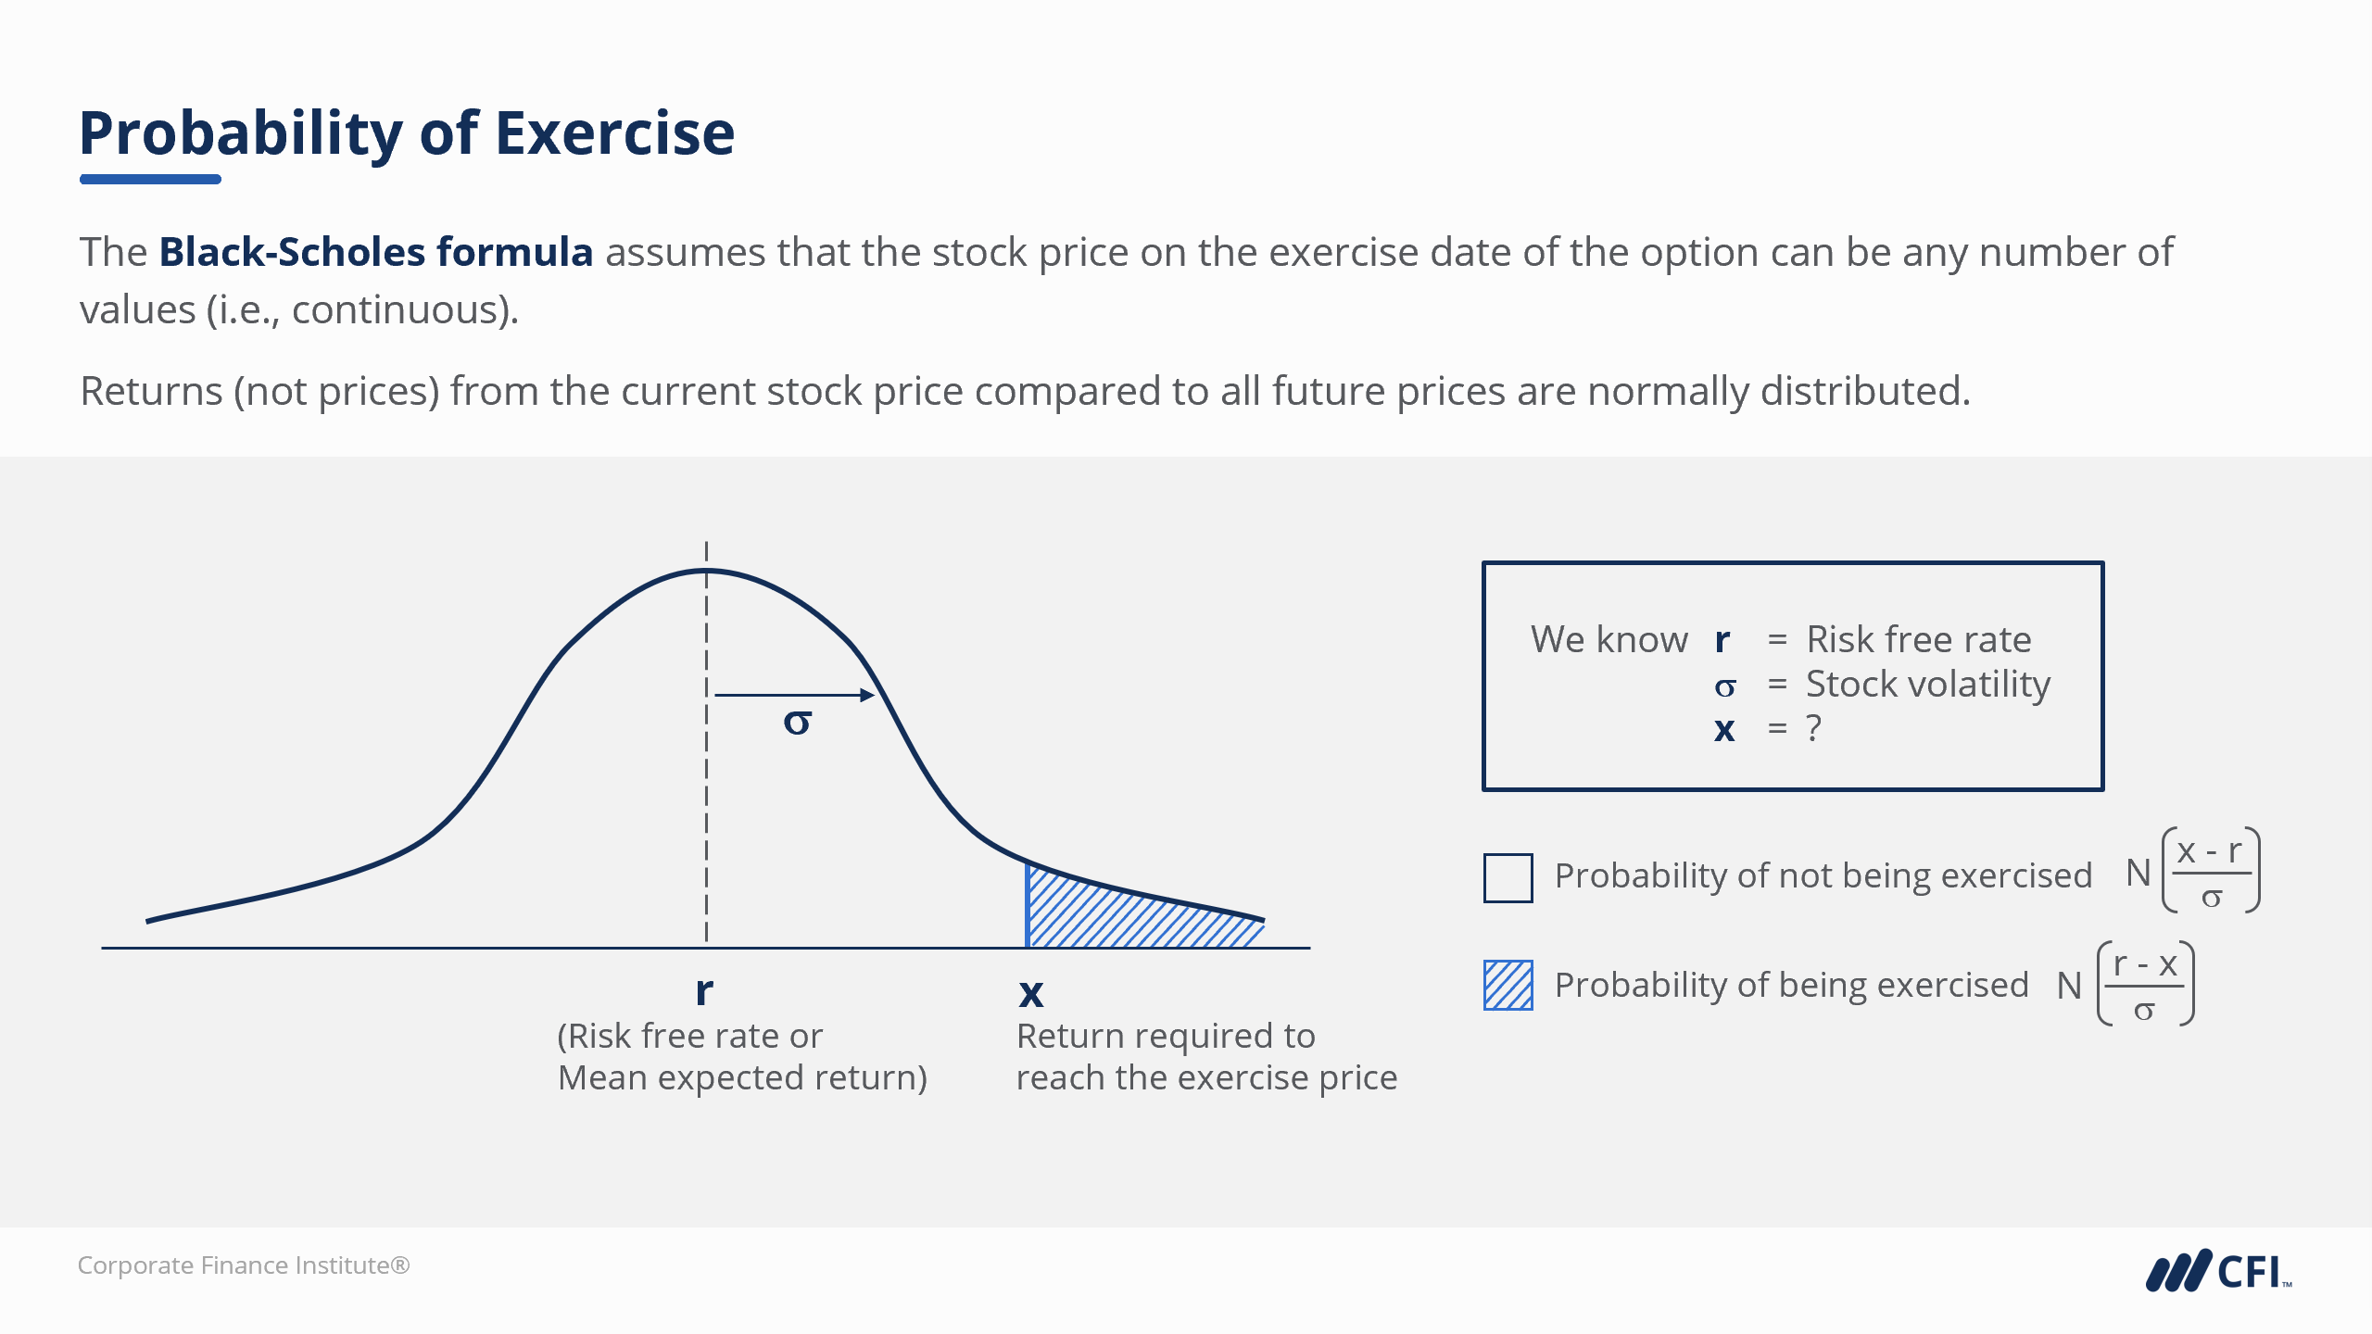The width and height of the screenshot is (2372, 1334).
Task: Click the "Mean expected return)" caption line
Action: [742, 1077]
